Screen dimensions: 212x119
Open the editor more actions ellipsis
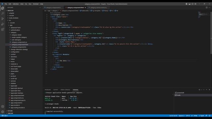point(210,8)
